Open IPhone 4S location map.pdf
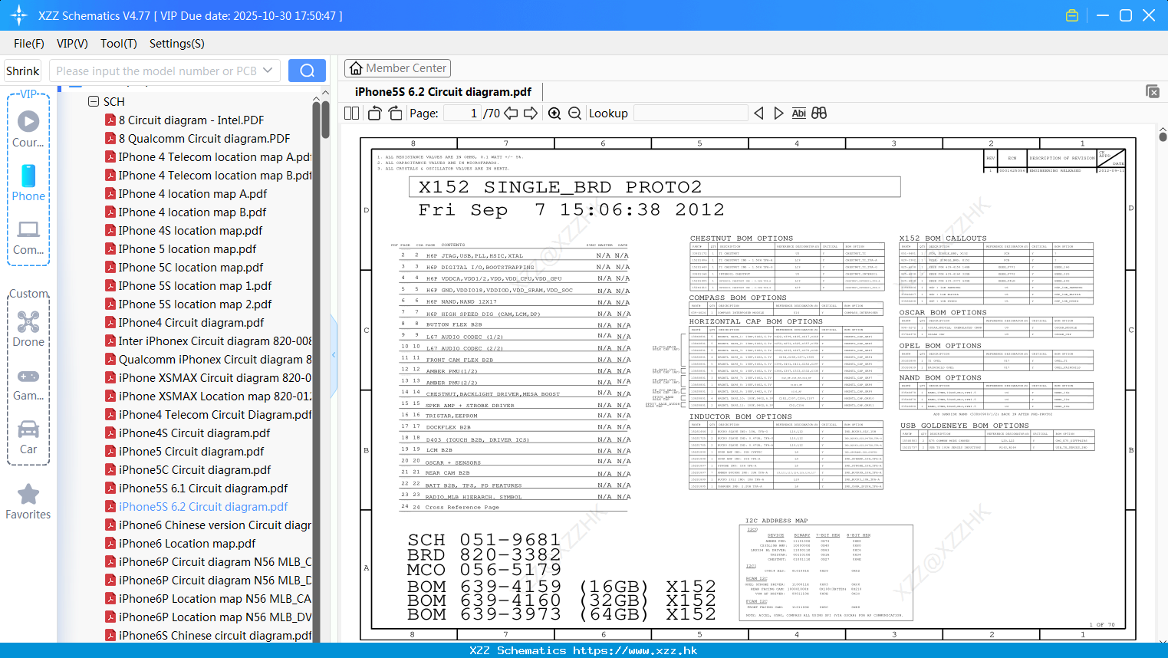1168x658 pixels. point(190,231)
